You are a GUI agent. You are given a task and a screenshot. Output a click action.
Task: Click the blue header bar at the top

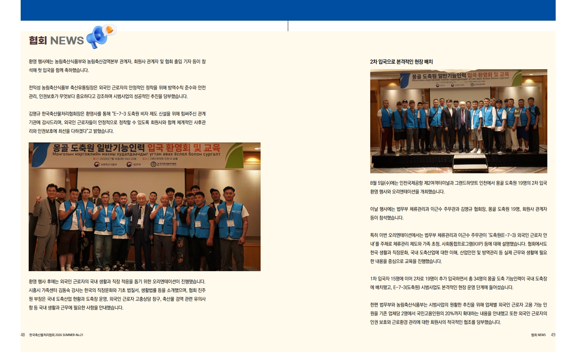click(288, 10)
